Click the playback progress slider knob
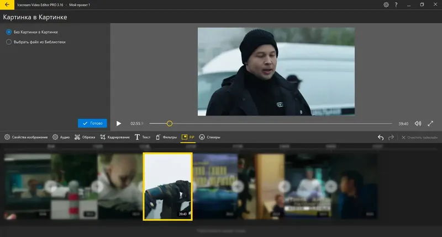 pos(170,123)
